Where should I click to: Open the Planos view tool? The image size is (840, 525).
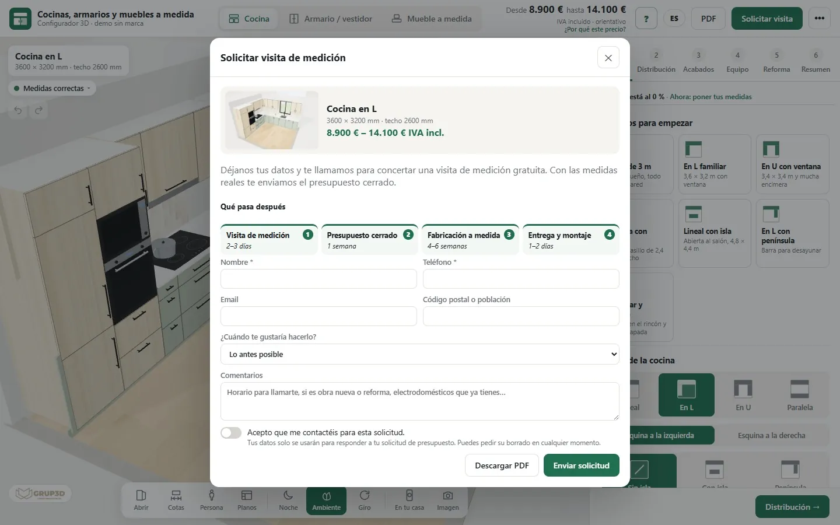click(247, 500)
